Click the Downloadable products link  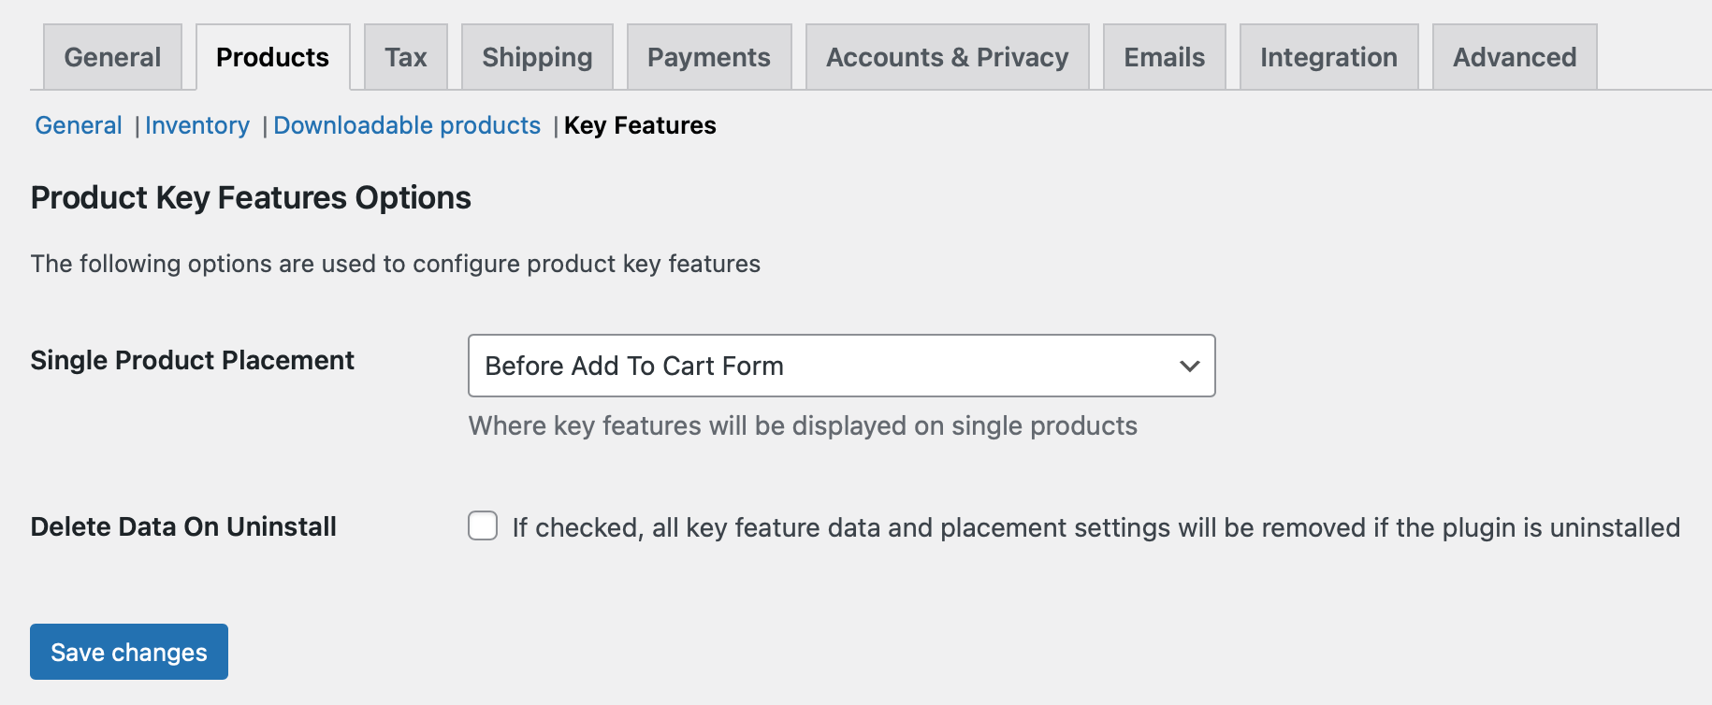click(x=406, y=124)
